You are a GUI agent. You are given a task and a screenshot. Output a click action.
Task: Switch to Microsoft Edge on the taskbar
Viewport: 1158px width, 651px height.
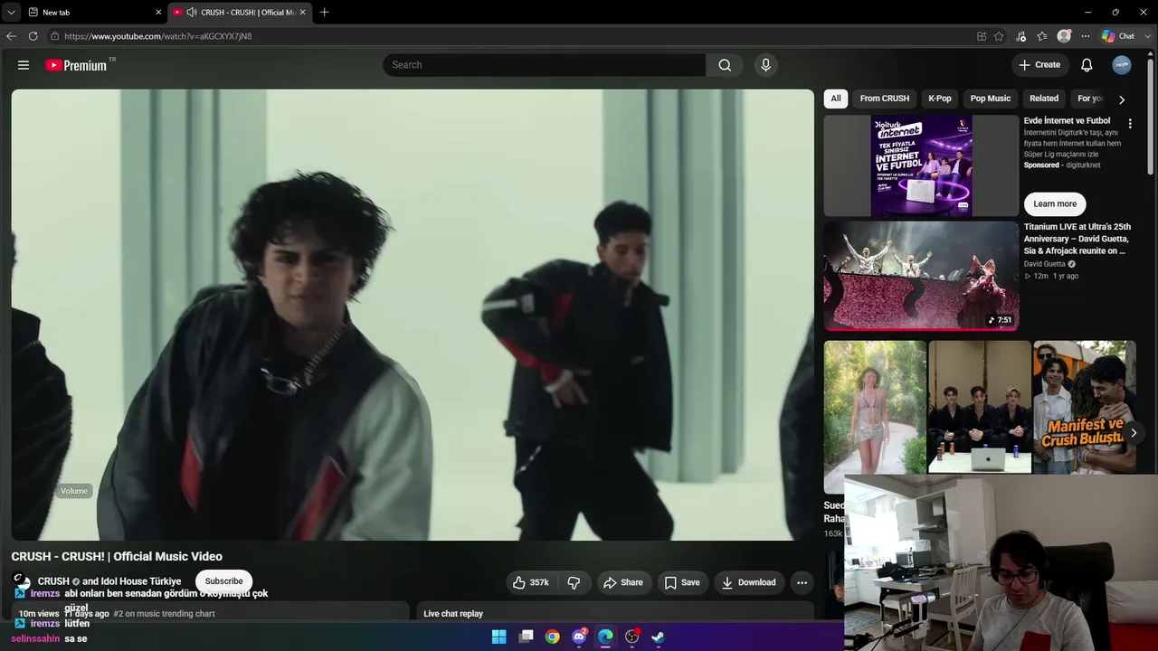click(x=605, y=637)
